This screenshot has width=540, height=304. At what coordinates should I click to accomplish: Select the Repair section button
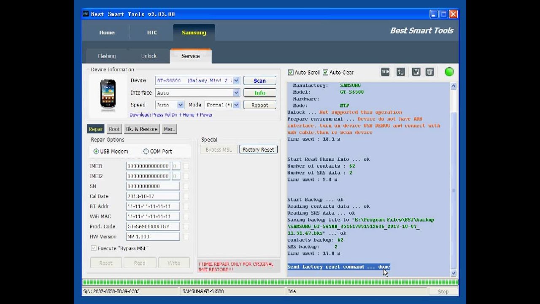click(x=96, y=129)
